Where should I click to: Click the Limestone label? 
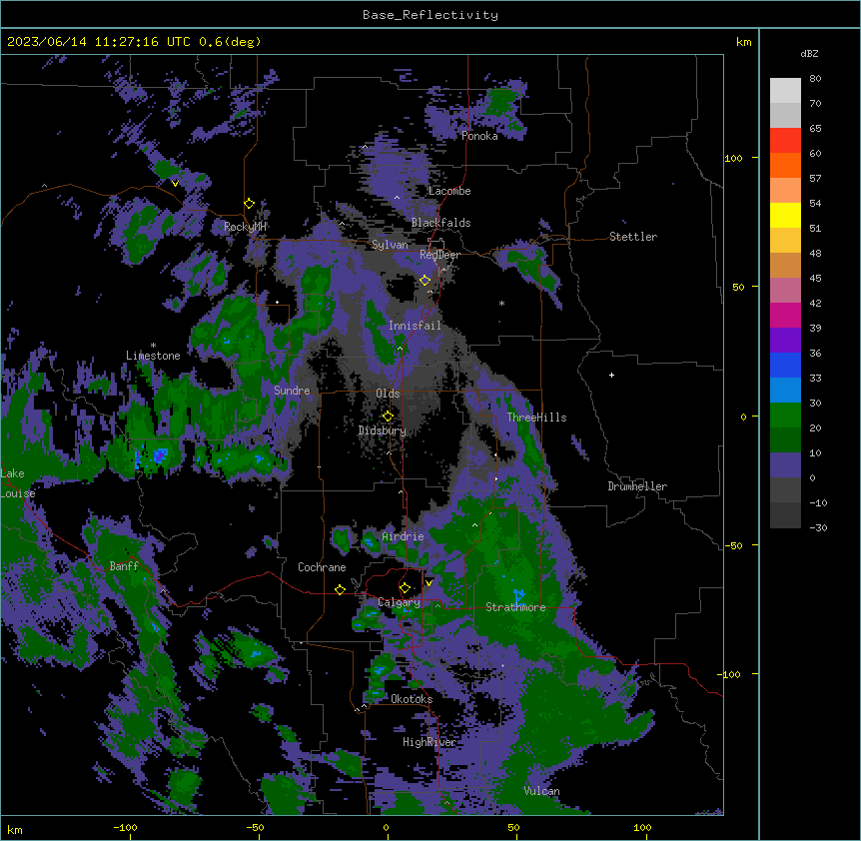(x=153, y=356)
